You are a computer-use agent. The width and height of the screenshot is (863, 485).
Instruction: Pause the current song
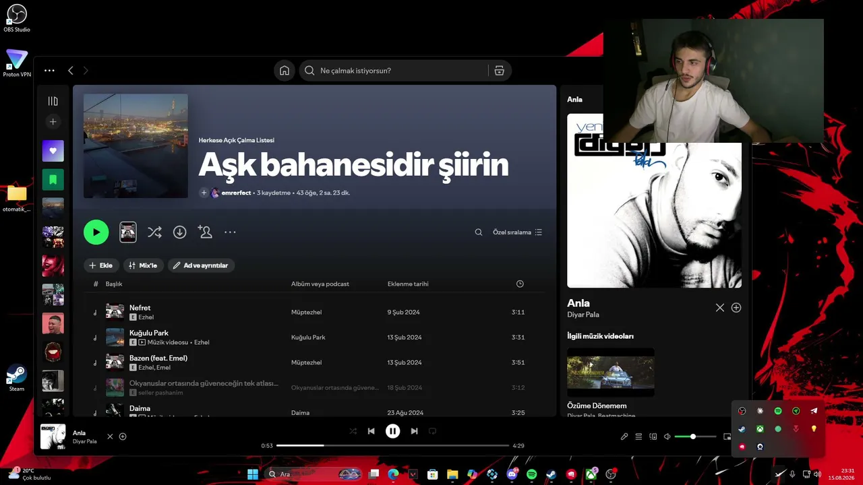click(x=392, y=431)
